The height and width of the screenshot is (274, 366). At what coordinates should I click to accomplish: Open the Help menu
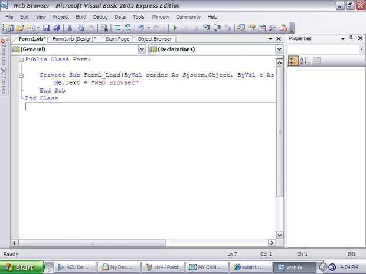[x=213, y=17]
